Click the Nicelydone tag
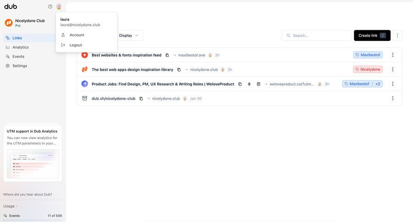 tap(368, 69)
